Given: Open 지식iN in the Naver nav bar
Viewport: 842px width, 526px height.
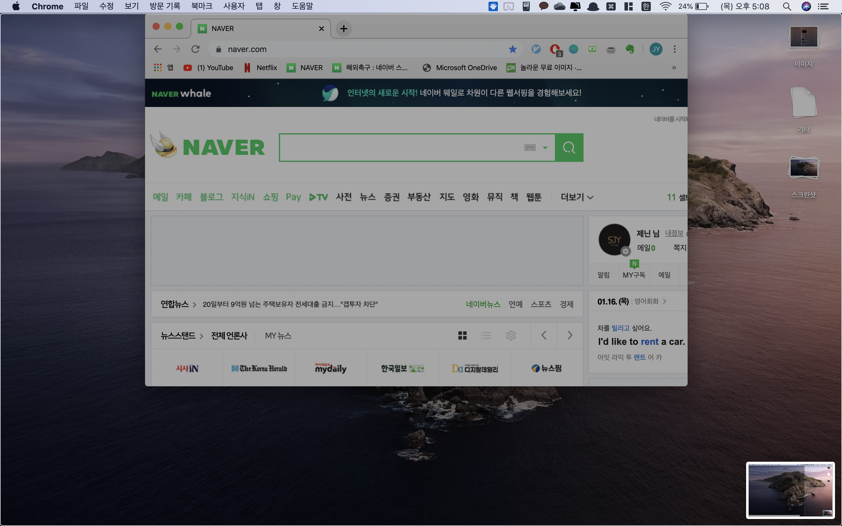Looking at the screenshot, I should pos(243,197).
